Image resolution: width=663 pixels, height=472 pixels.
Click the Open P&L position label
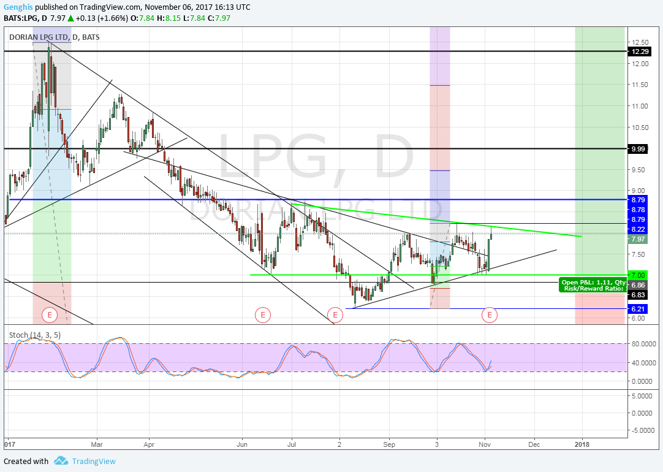(x=593, y=282)
